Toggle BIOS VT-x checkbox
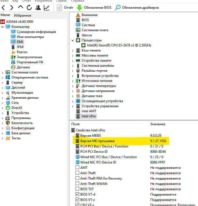The height and width of the screenshot is (206, 198). (x=77, y=200)
